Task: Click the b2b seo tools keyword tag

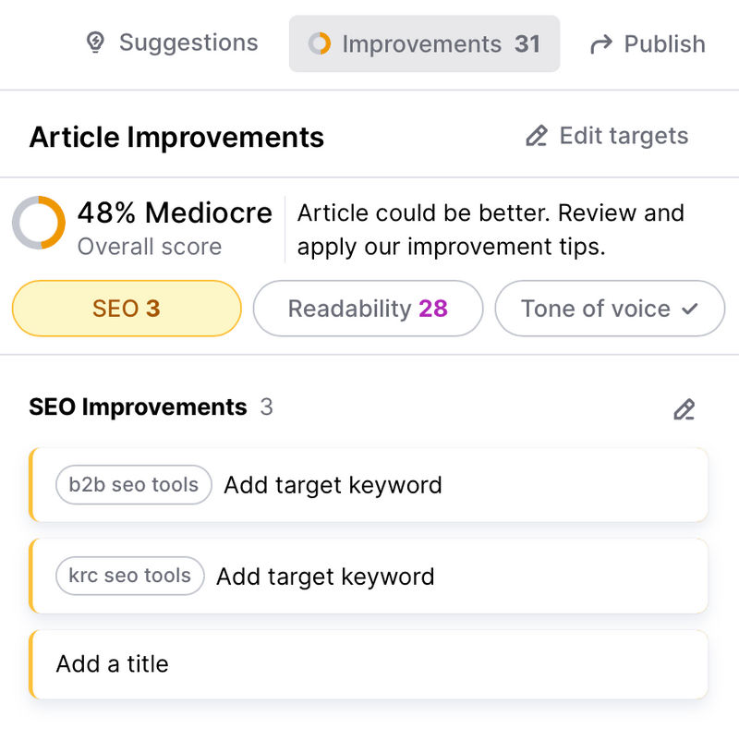Action: coord(134,485)
